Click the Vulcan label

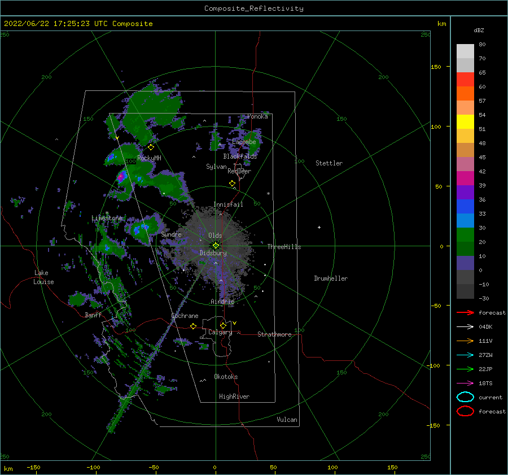(287, 420)
